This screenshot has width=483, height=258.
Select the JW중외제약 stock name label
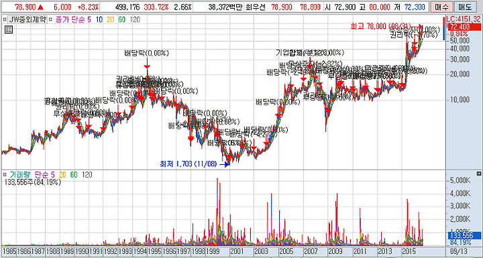(27, 20)
